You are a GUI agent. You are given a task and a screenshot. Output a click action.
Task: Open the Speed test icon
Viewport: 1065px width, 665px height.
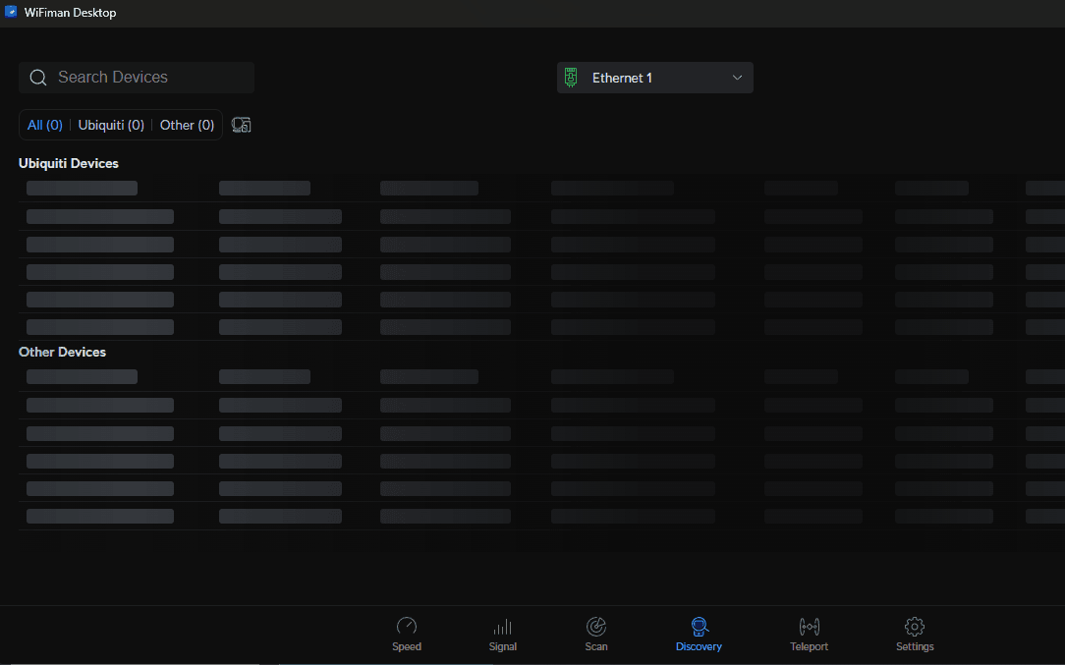pyautogui.click(x=407, y=627)
